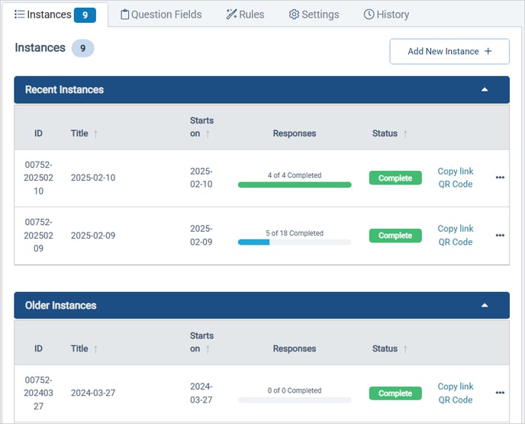The height and width of the screenshot is (424, 525).
Task: Switch to the Question Fields tab
Action: [161, 14]
